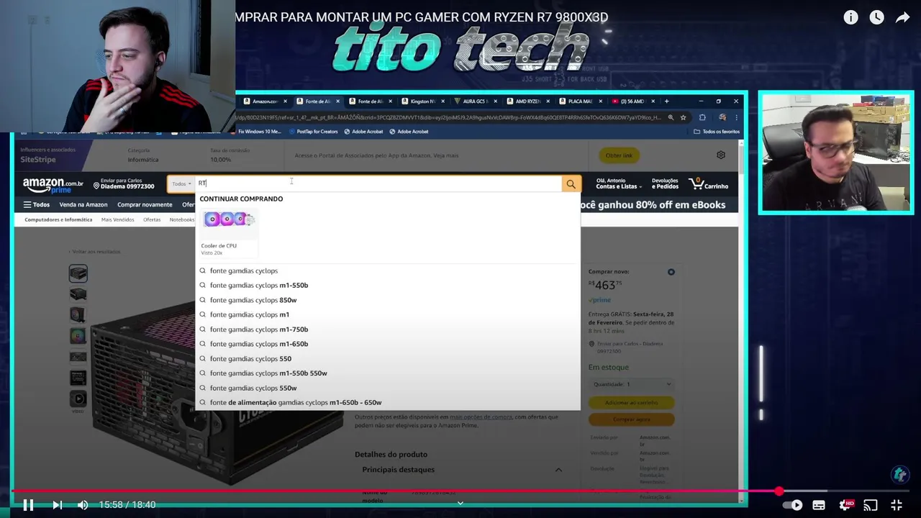The image size is (921, 518).
Task: Open browser extensions puzzle icon
Action: (702, 117)
